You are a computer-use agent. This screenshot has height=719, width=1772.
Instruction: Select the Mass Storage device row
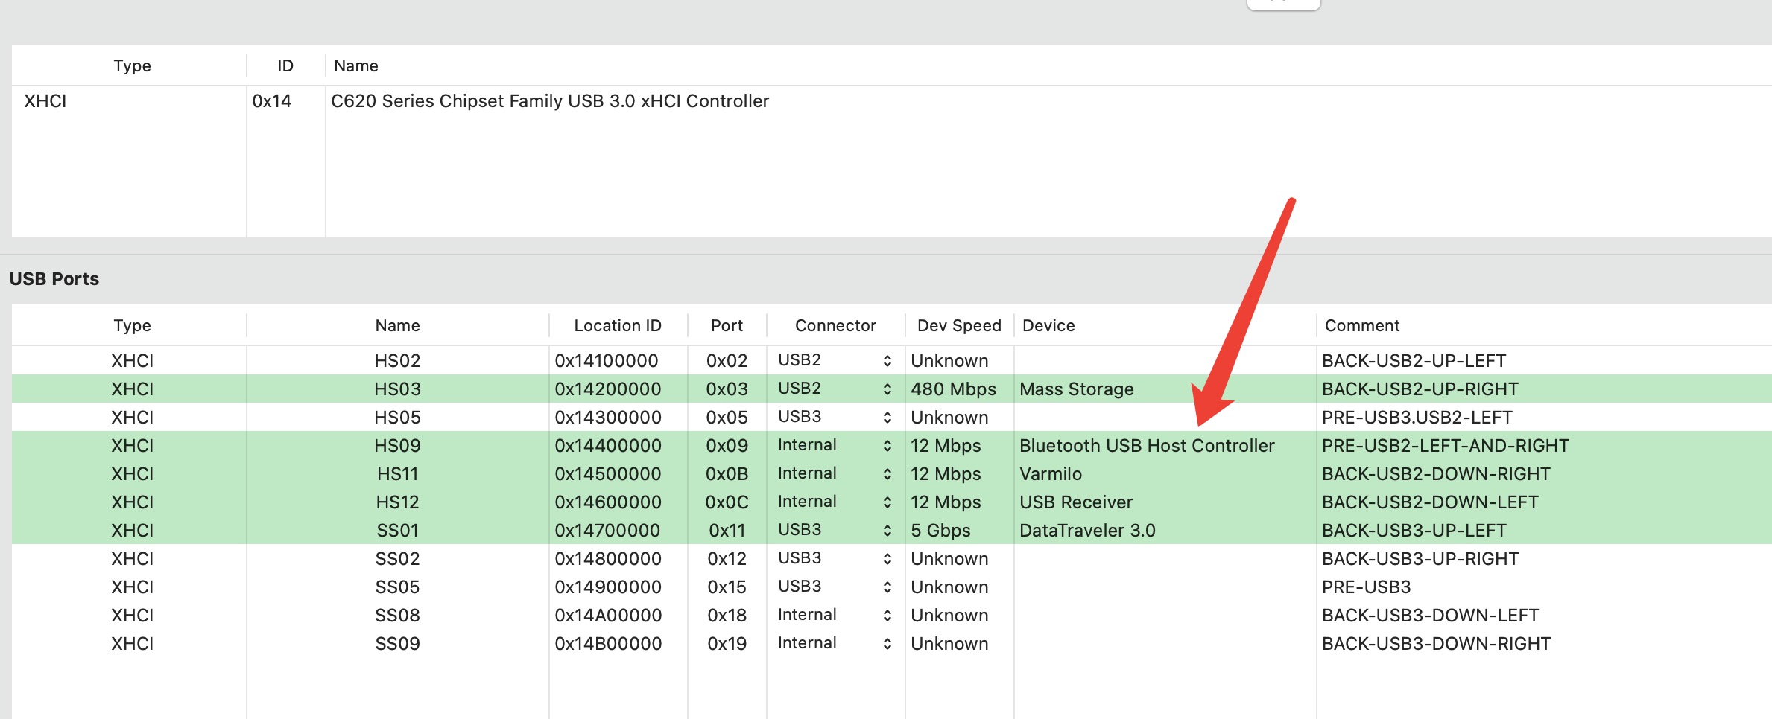coord(1076,389)
